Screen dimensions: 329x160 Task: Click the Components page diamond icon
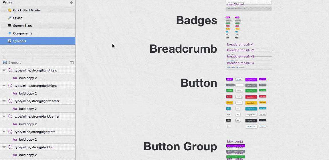[9, 33]
